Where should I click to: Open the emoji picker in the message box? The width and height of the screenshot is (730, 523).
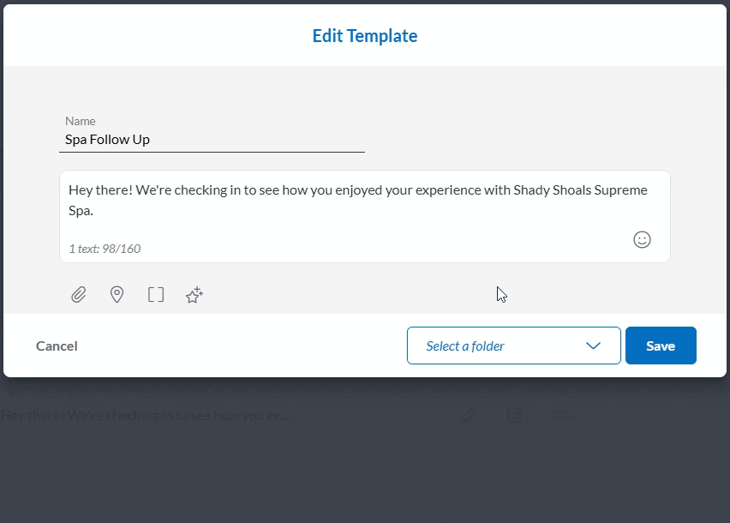[641, 240]
